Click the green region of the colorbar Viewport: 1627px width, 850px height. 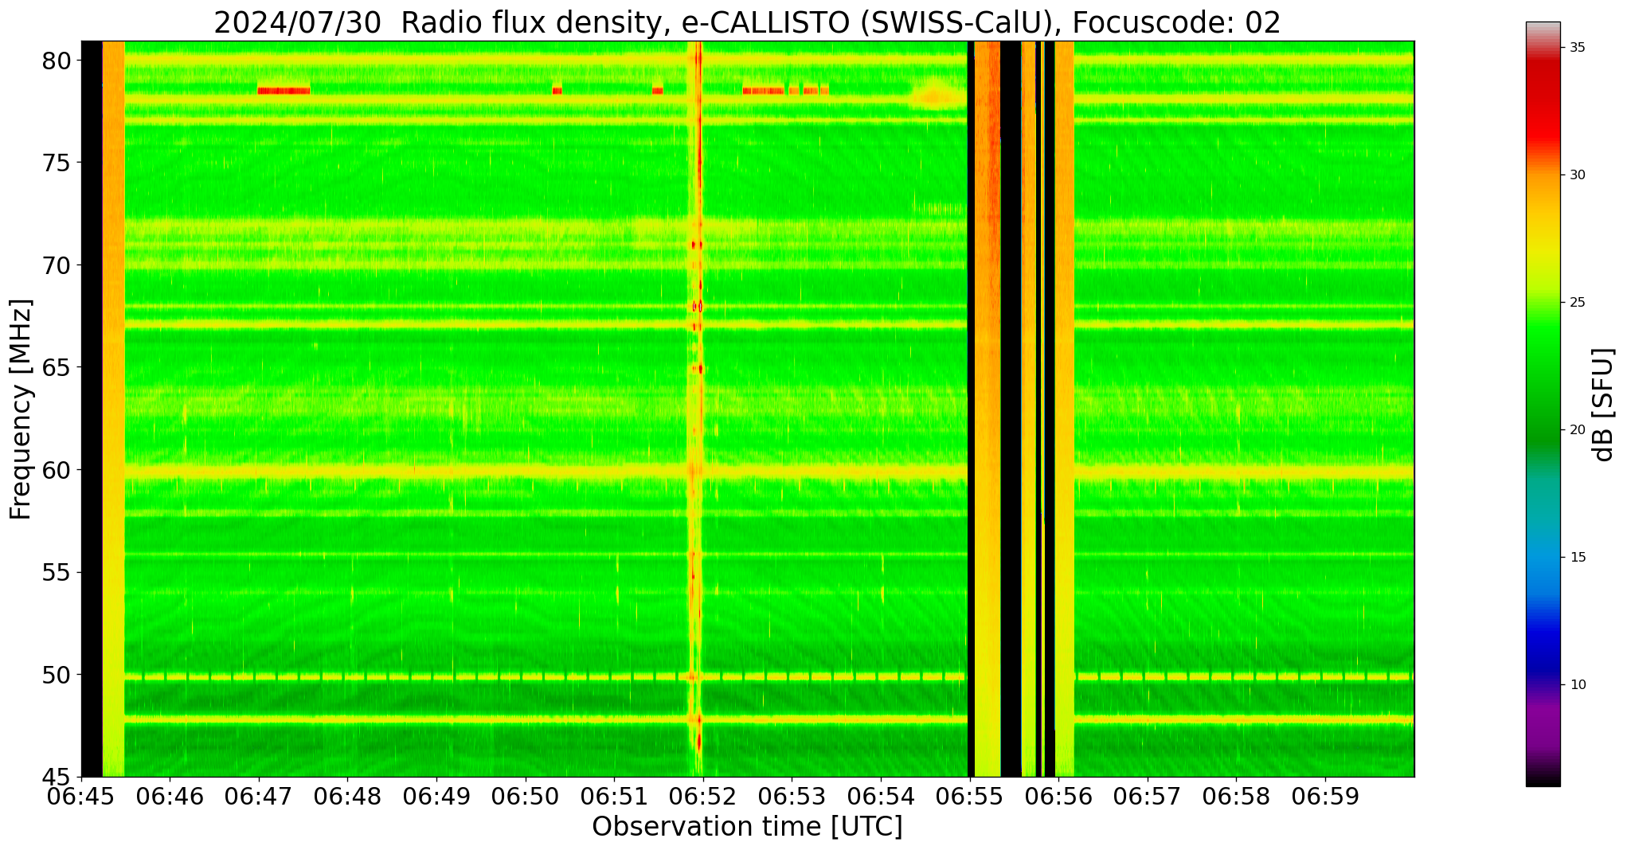click(x=1543, y=382)
